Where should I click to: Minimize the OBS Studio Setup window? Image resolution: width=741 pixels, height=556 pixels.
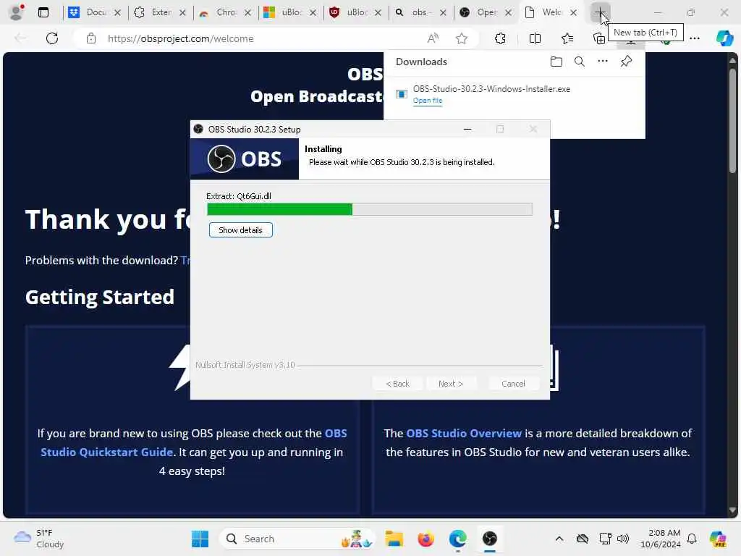pos(467,129)
